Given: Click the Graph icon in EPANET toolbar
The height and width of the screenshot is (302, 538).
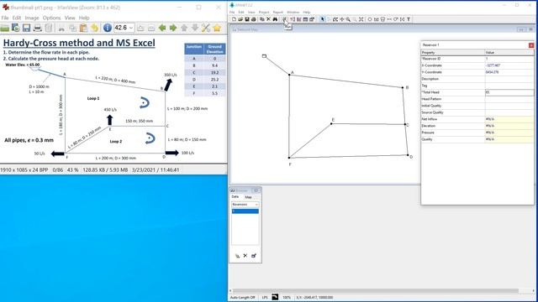Looking at the screenshot, I should pos(299,19).
